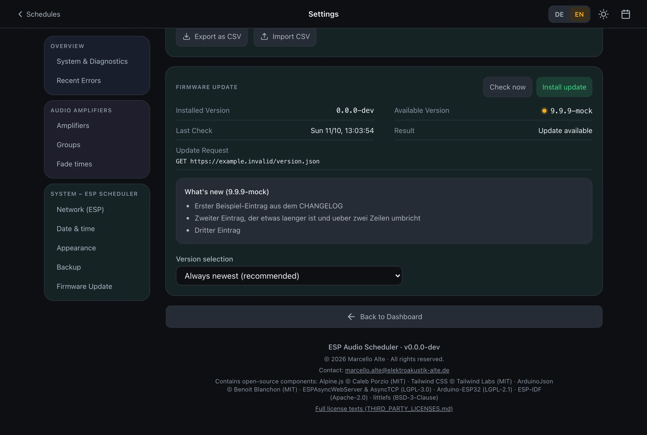Click the update request URL text
The height and width of the screenshot is (435, 647).
click(x=247, y=161)
